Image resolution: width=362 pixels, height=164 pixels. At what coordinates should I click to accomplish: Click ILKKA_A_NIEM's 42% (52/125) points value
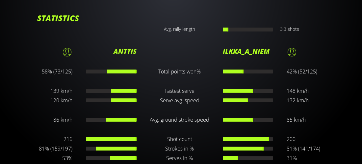302,72
